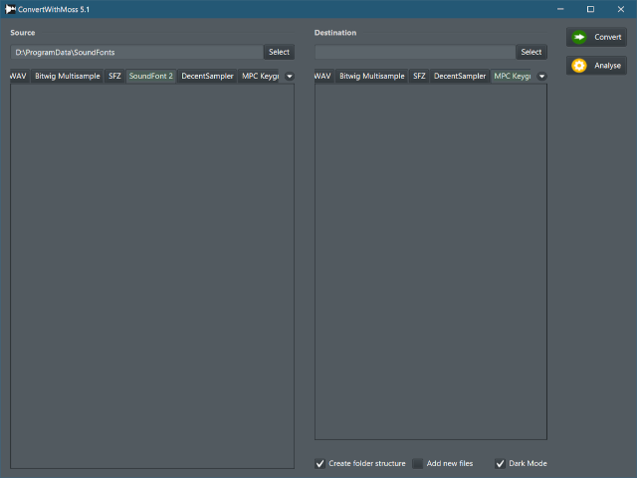Run the Analyse button label
Screen dimensions: 637x478
pos(607,66)
